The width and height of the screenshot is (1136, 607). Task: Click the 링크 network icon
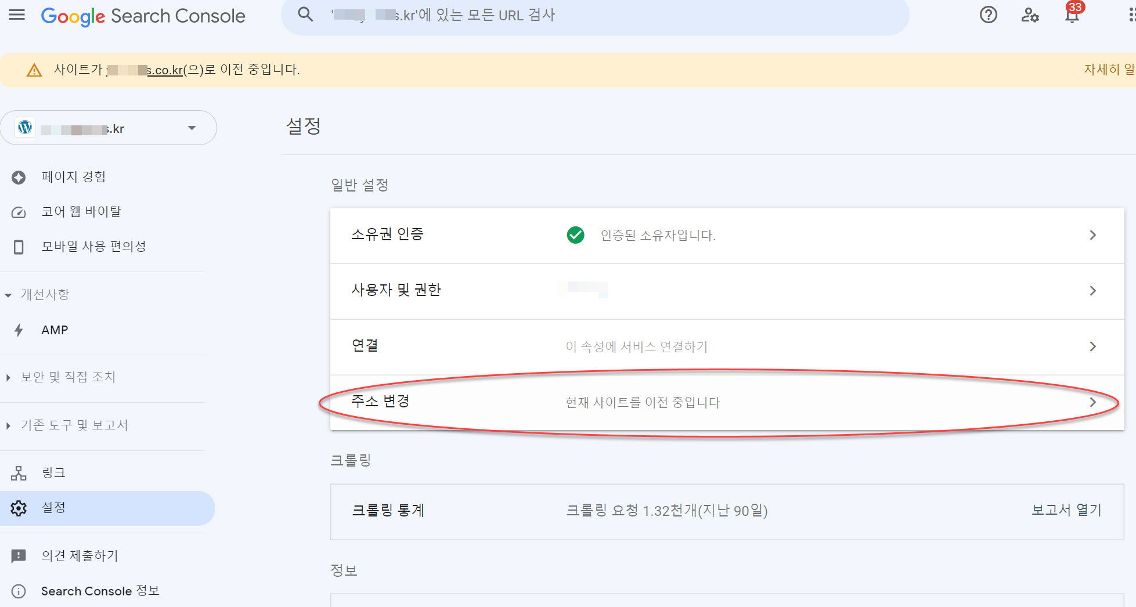pos(19,473)
